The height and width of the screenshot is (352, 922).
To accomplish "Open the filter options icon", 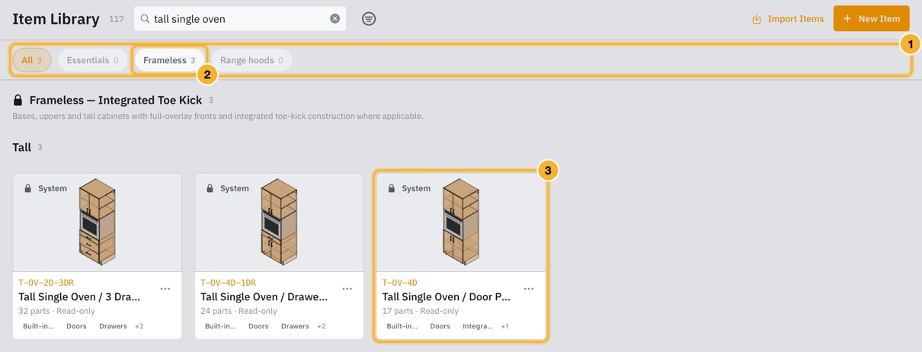I will [369, 18].
